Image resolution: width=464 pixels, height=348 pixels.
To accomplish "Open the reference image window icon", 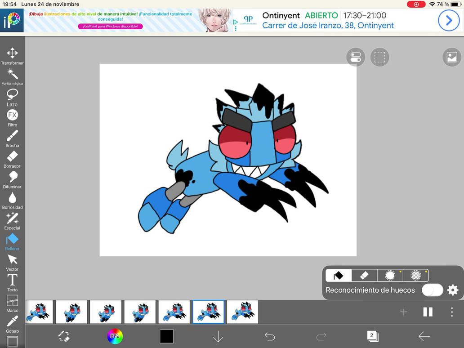I will (x=452, y=57).
